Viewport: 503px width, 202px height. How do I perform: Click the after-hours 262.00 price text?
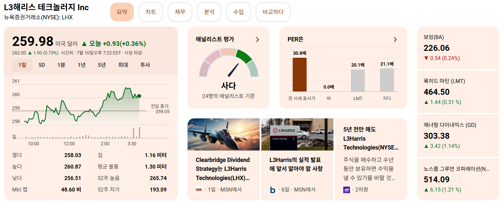(x=19, y=53)
